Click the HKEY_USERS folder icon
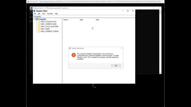191x107 pixels. [x=39, y=29]
